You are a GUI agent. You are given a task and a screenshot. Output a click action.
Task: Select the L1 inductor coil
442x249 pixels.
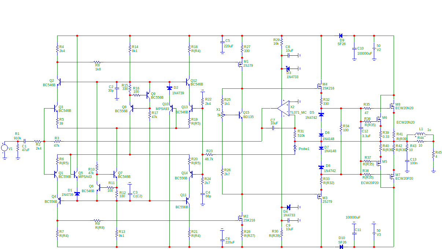pos(420,135)
